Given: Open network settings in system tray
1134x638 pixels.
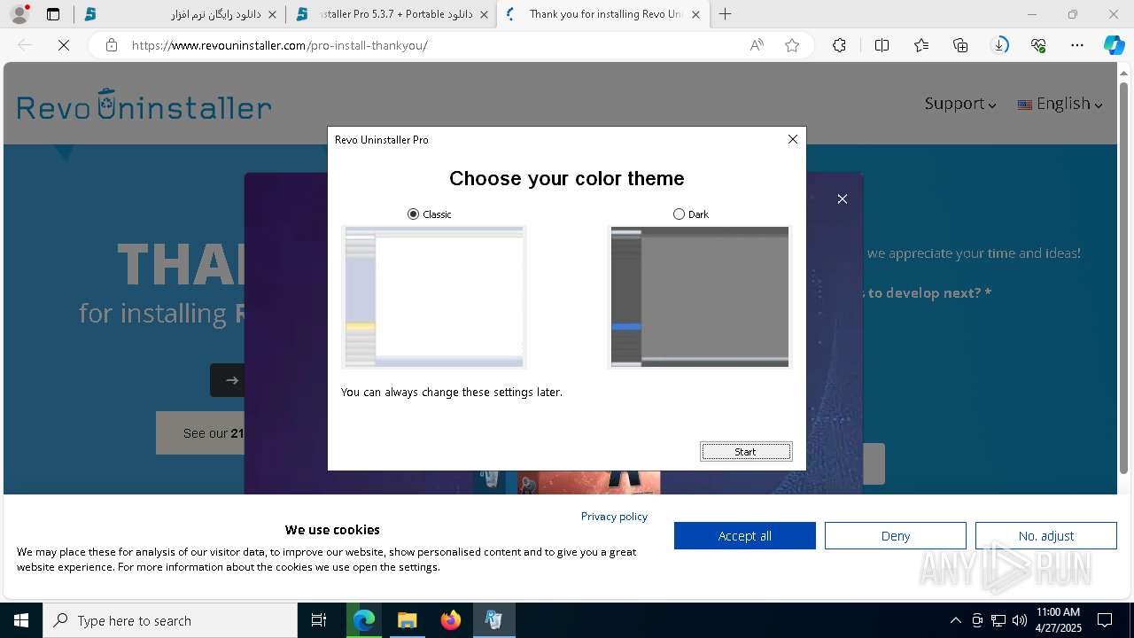Looking at the screenshot, I should click(998, 620).
